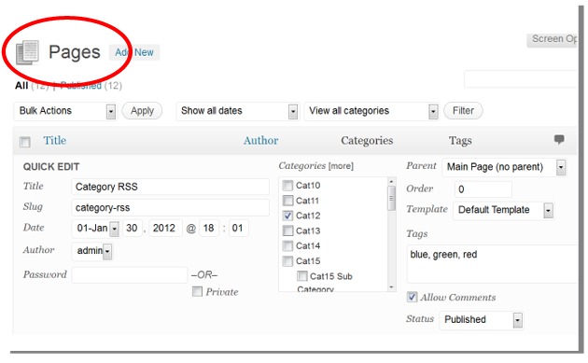Edit the Title field Category RSS
The height and width of the screenshot is (363, 588).
[170, 187]
